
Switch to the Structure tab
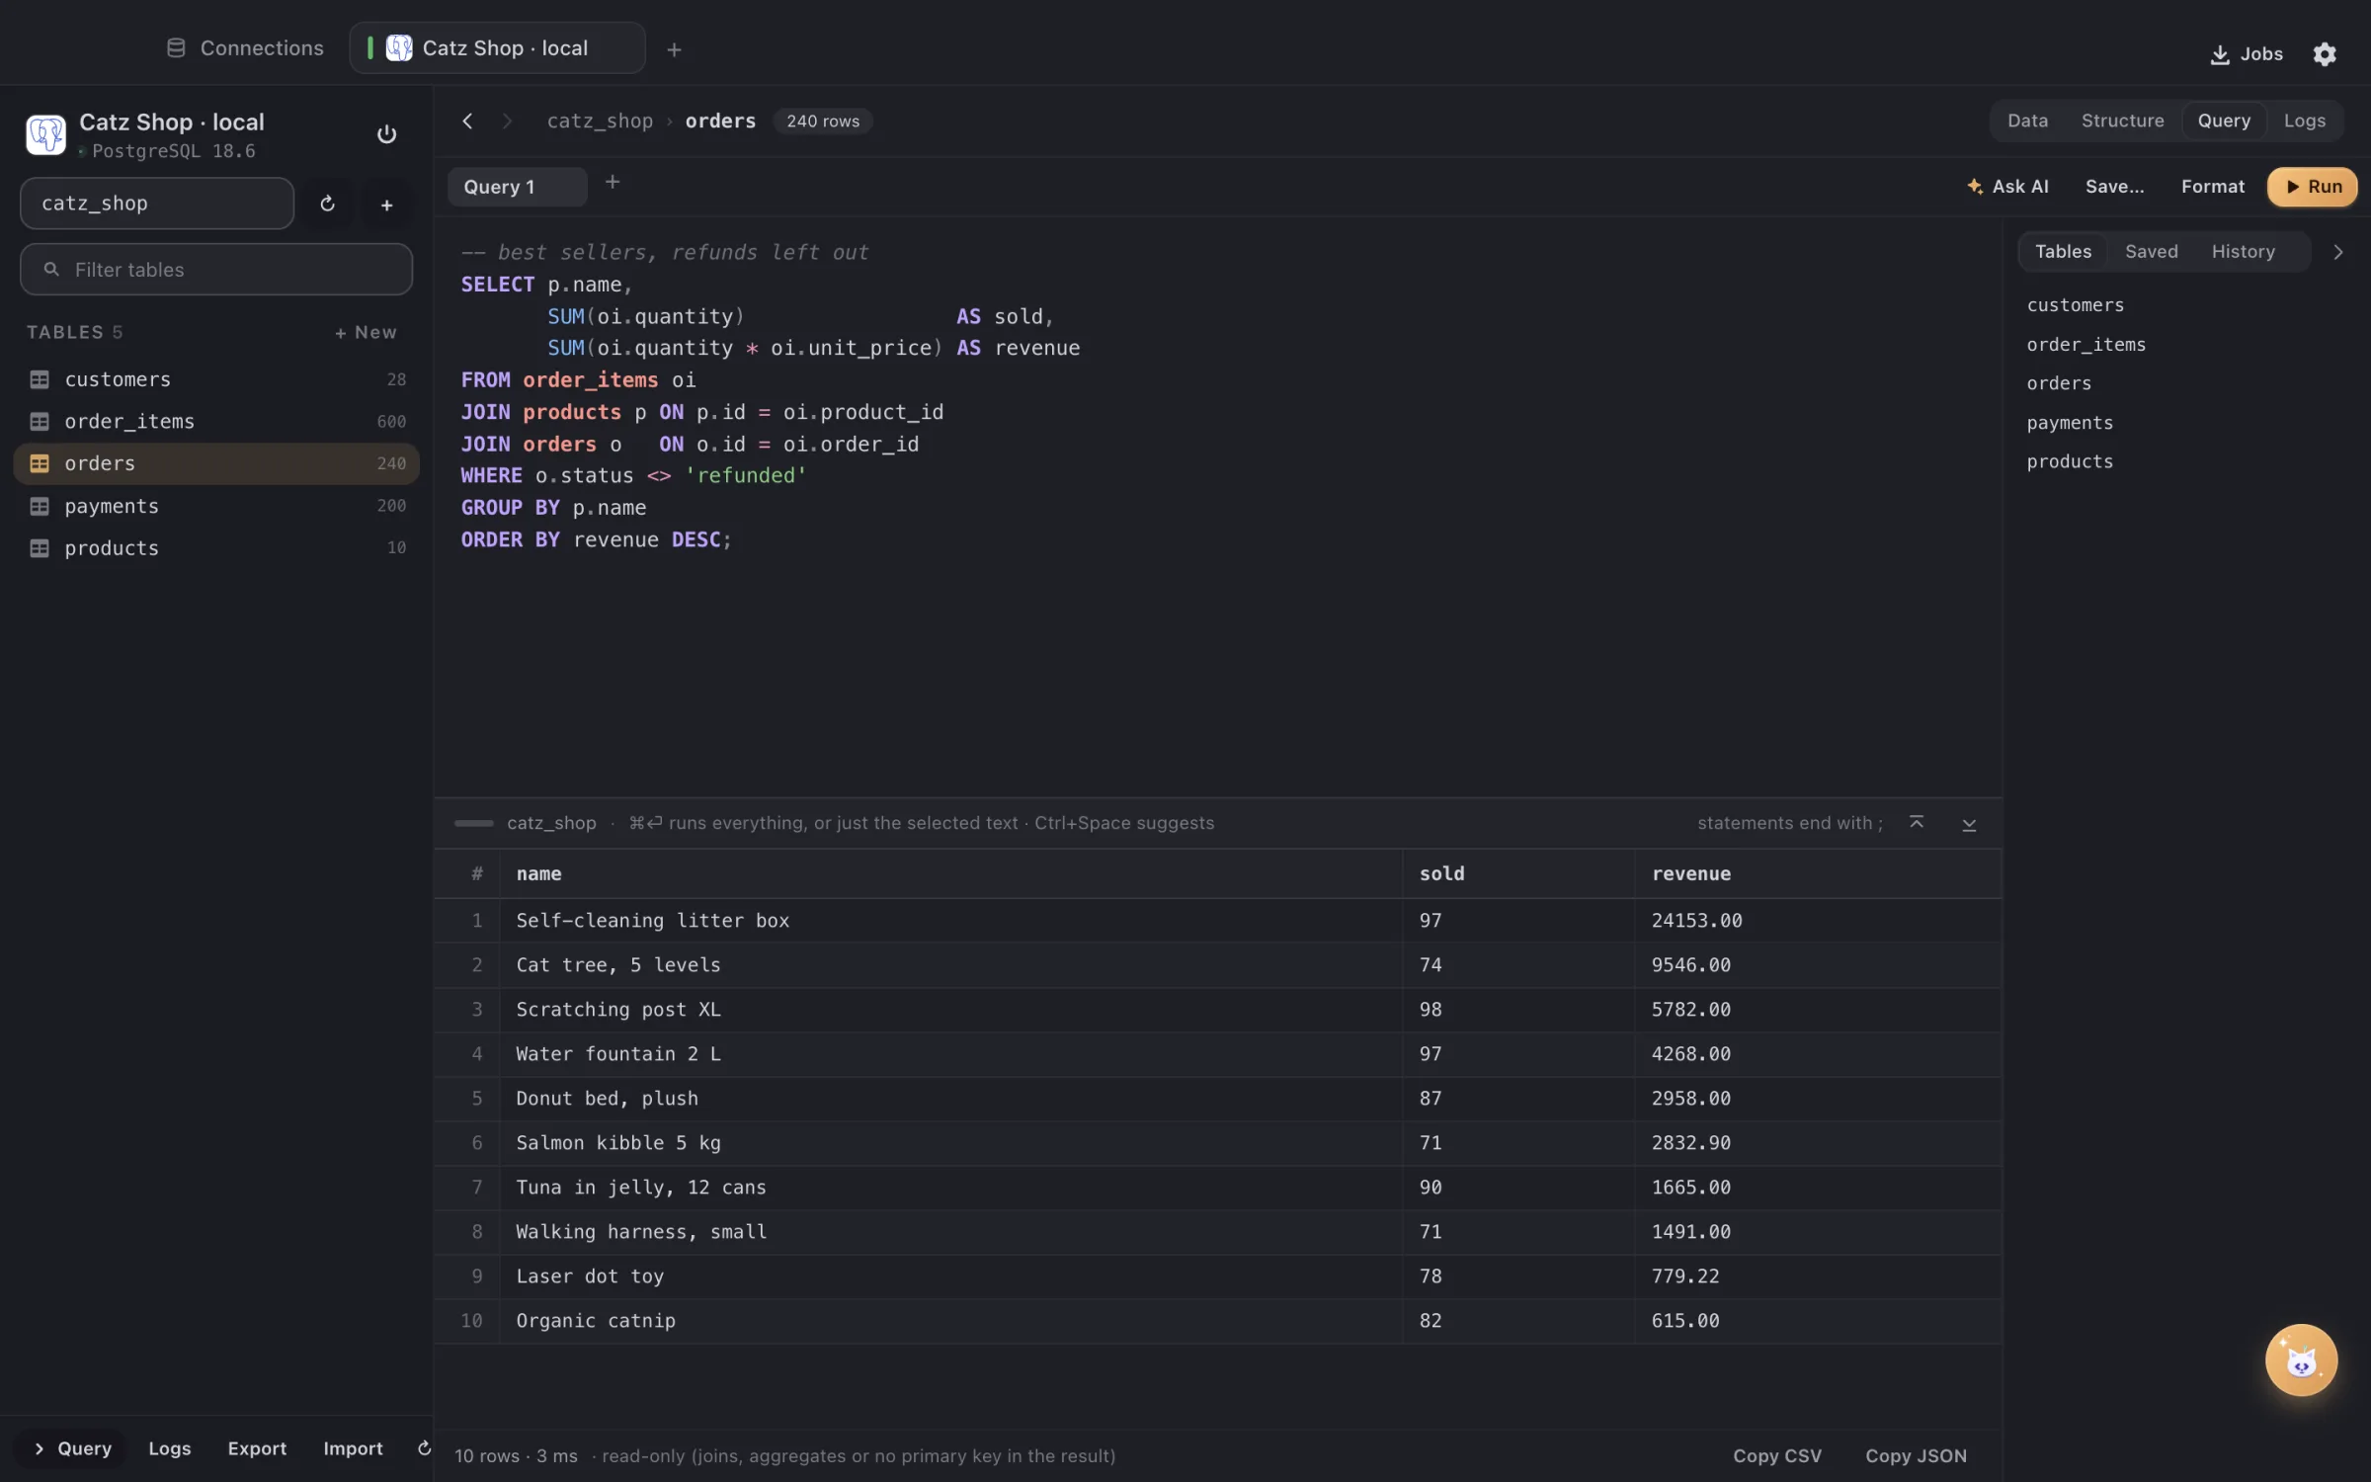[x=2122, y=121]
